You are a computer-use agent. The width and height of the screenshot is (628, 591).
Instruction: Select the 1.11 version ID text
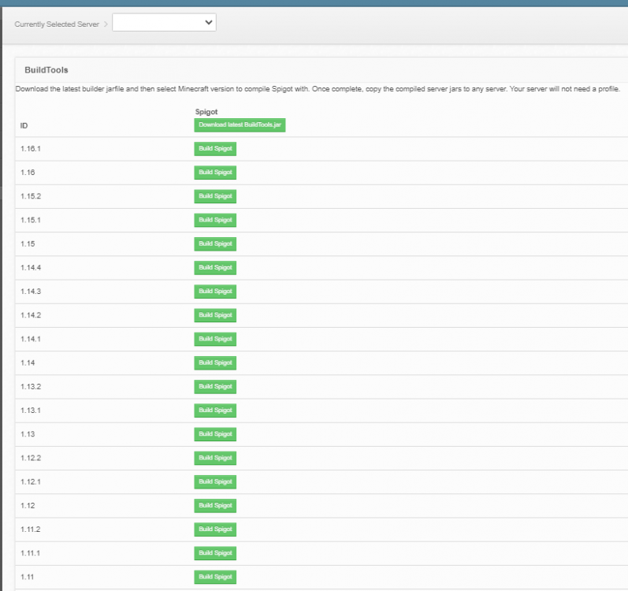(28, 577)
